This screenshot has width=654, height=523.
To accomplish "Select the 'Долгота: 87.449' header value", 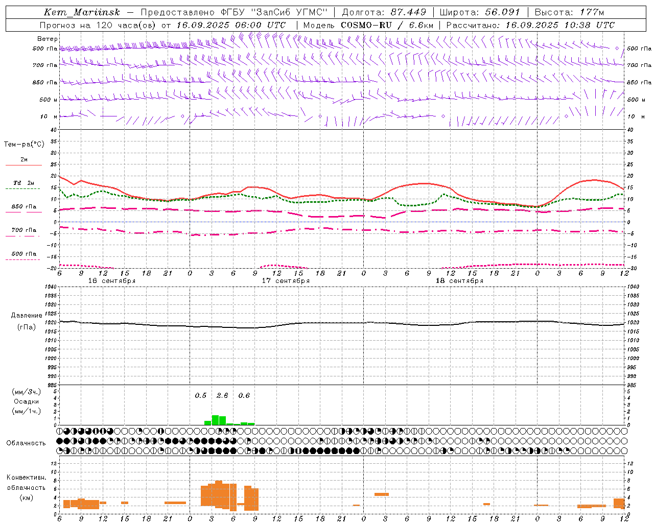I will coord(384,12).
